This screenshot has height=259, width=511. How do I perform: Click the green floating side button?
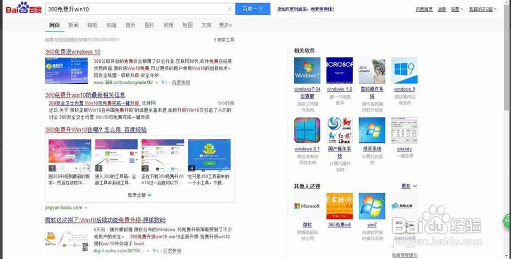coord(507,221)
